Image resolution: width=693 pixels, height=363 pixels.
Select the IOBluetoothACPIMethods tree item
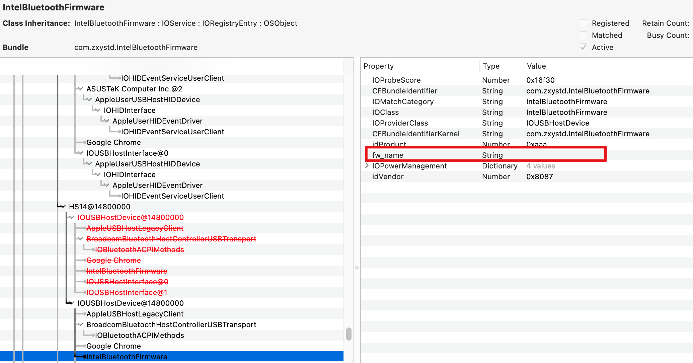[139, 335]
